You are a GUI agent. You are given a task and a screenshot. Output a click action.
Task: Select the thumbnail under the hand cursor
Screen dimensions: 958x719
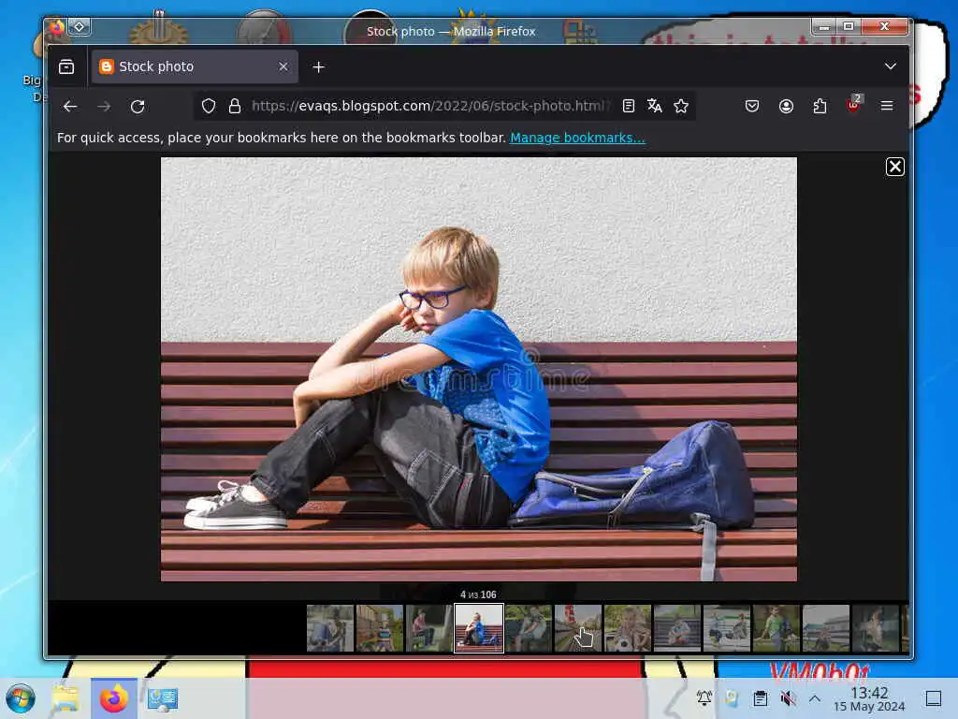point(578,628)
